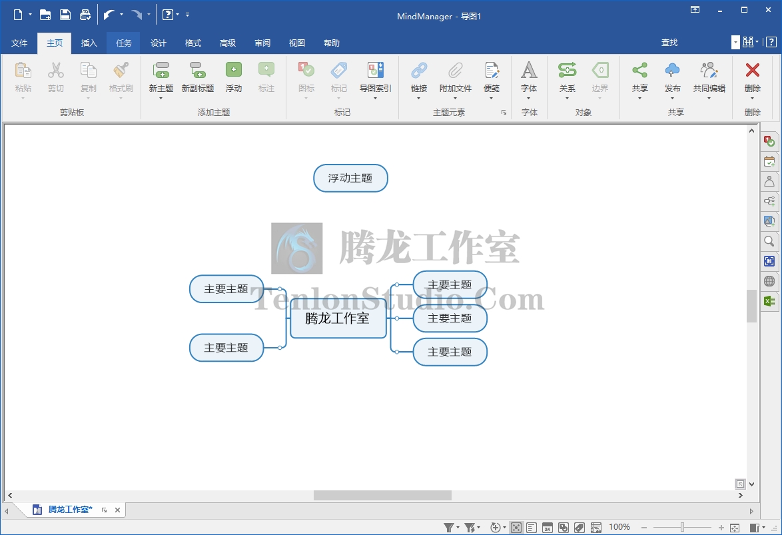Click the print icon in quick access toolbar
Image resolution: width=782 pixels, height=535 pixels.
(x=85, y=15)
